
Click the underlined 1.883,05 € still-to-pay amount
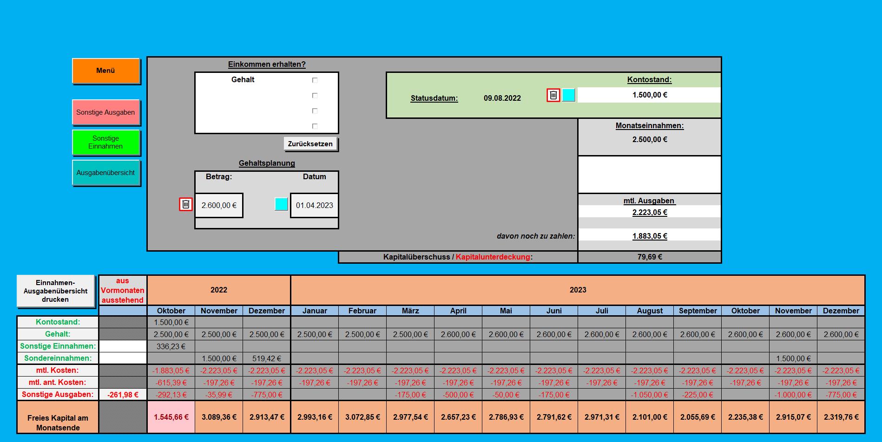(x=649, y=236)
